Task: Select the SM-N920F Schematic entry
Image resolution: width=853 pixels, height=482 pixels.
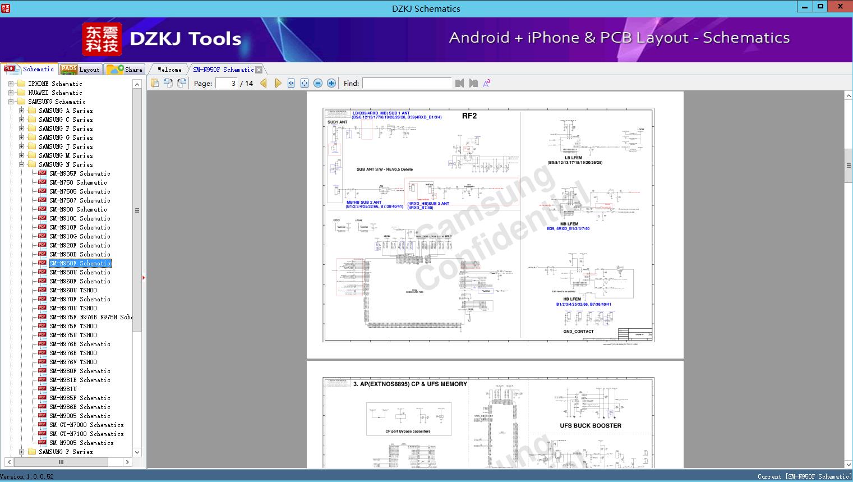Action: pos(80,245)
